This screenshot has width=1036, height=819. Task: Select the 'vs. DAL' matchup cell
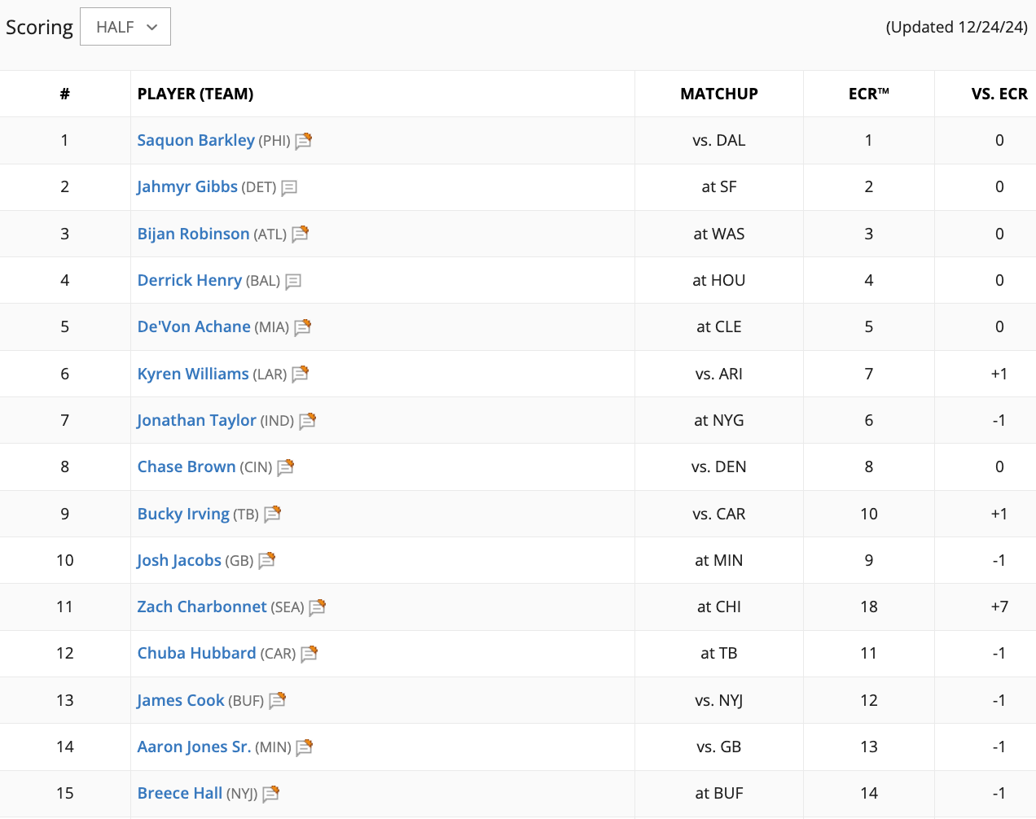pyautogui.click(x=719, y=140)
